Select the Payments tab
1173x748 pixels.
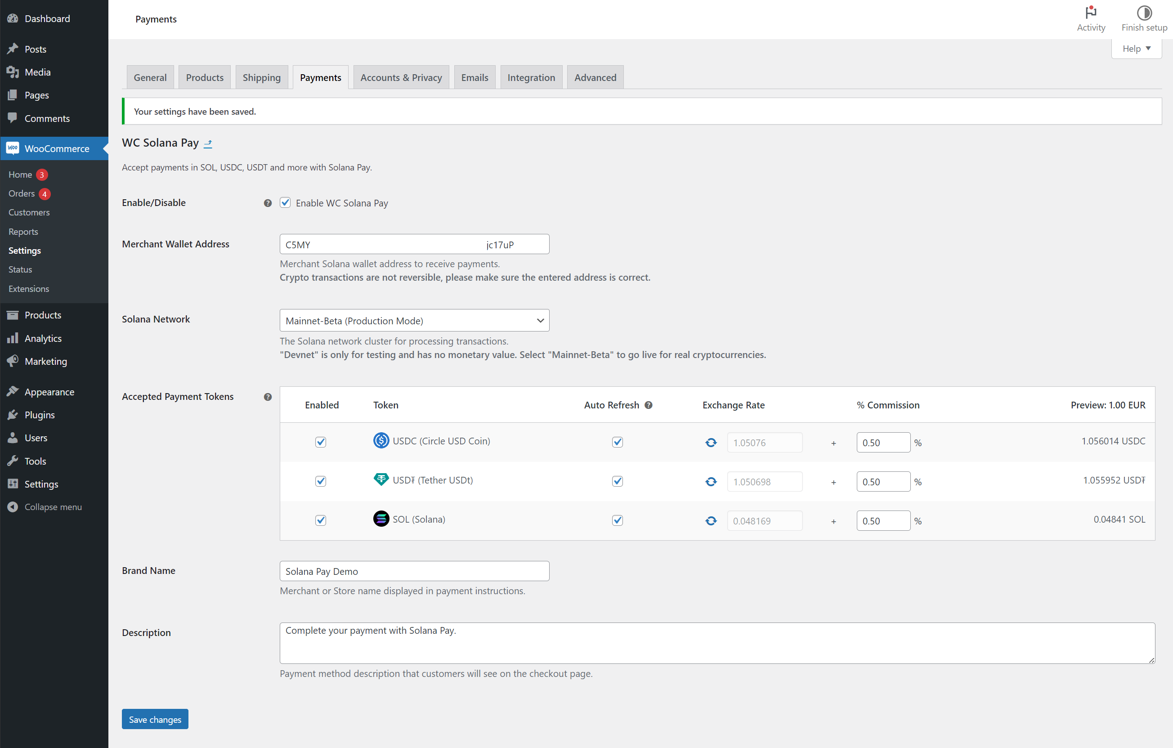point(320,77)
